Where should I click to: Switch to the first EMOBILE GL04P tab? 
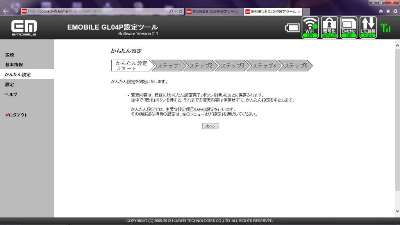(x=214, y=12)
